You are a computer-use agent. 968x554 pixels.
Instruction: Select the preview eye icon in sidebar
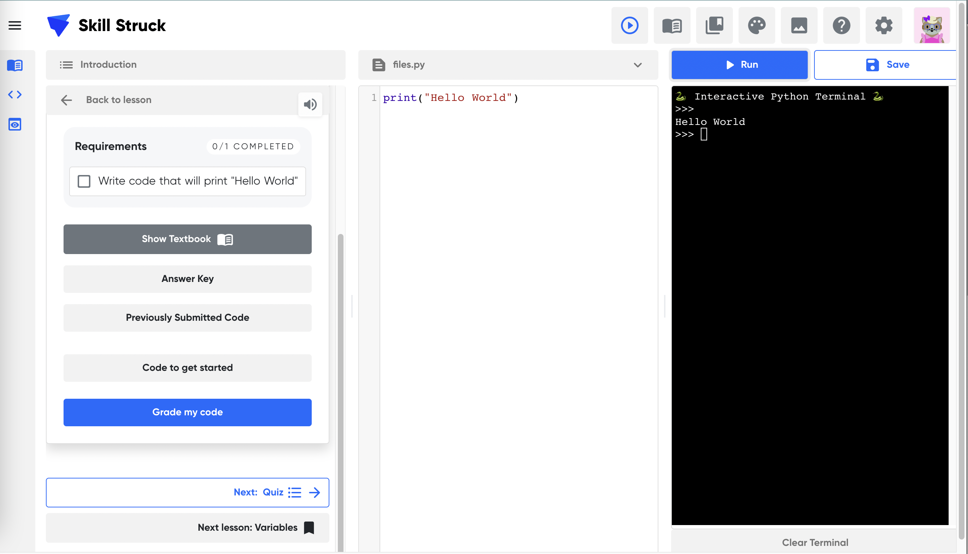click(15, 125)
